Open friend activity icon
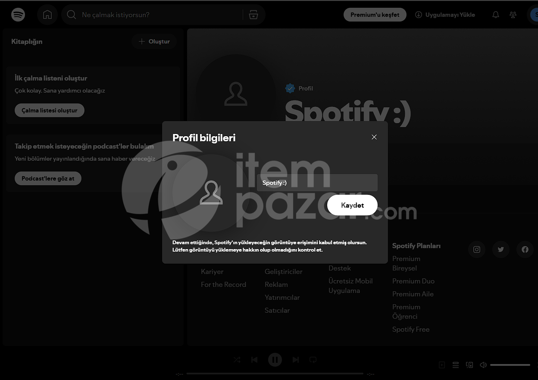 tap(513, 15)
